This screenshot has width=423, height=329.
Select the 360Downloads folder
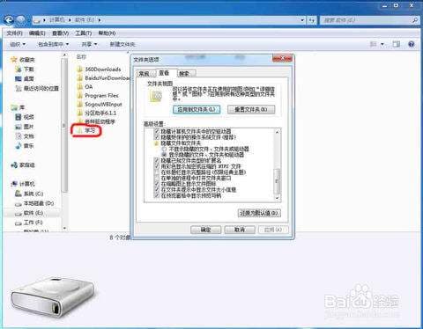99,69
